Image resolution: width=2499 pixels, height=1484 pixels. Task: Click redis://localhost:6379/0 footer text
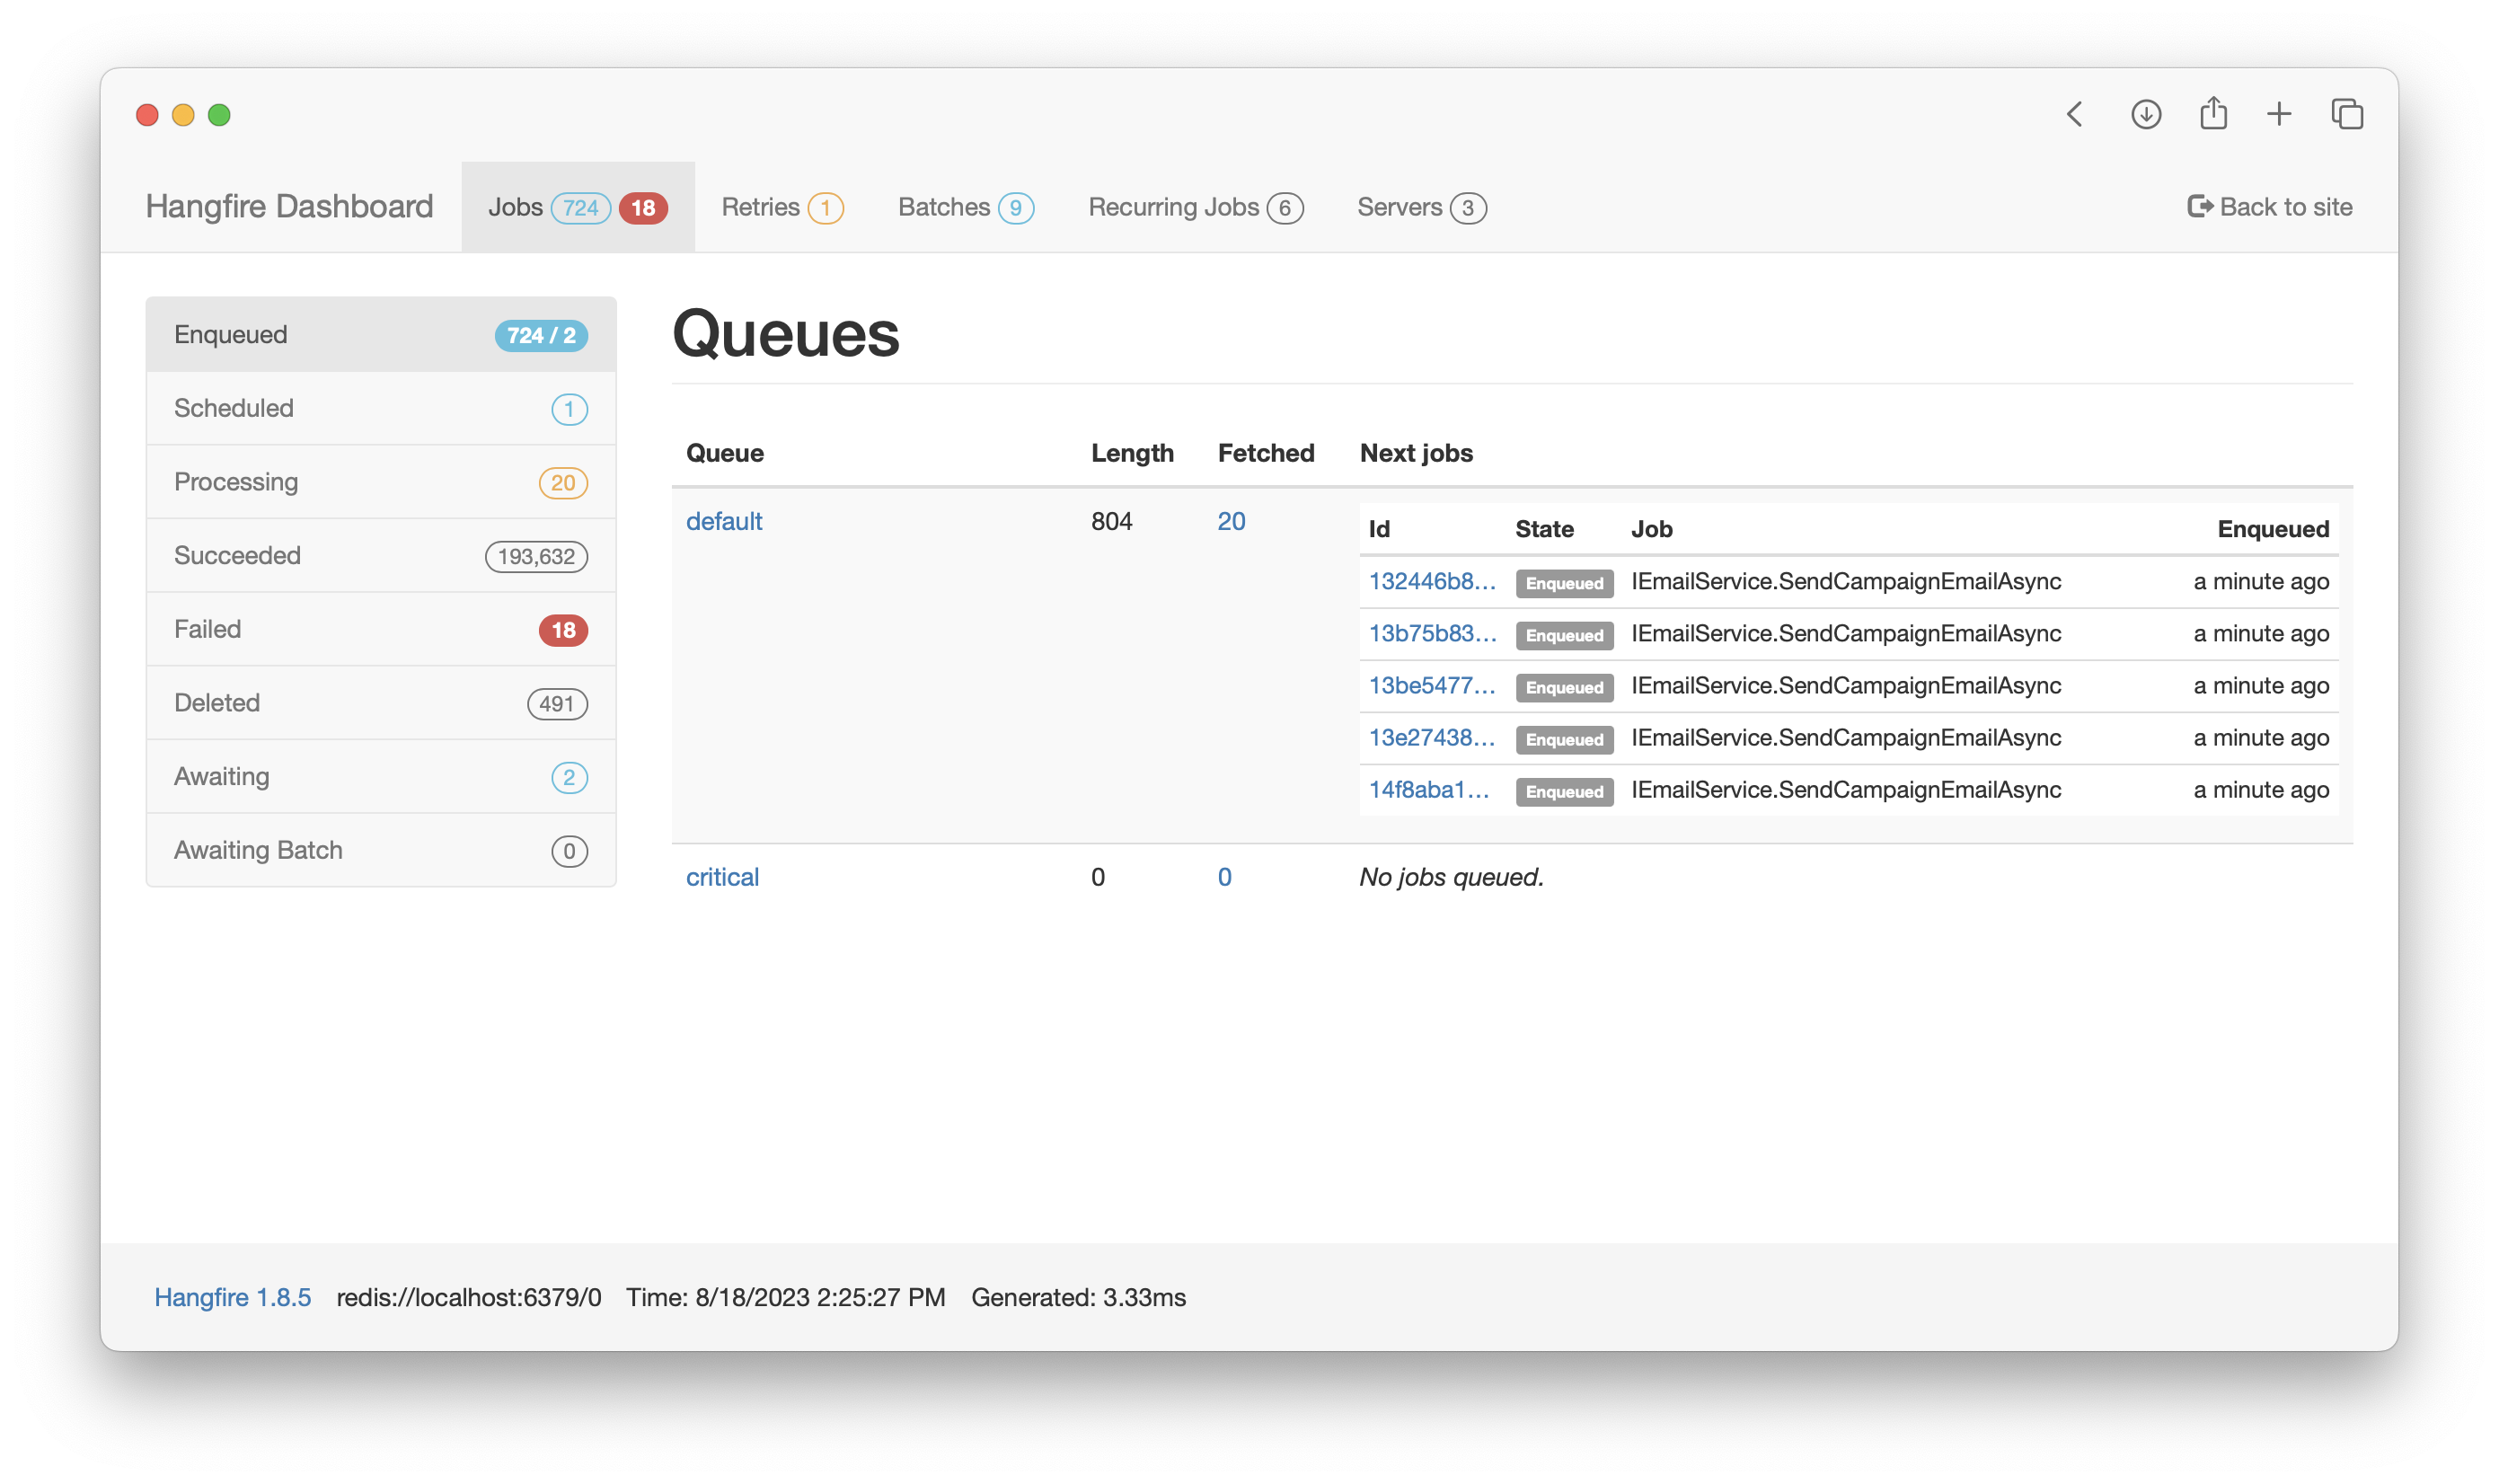469,1297
